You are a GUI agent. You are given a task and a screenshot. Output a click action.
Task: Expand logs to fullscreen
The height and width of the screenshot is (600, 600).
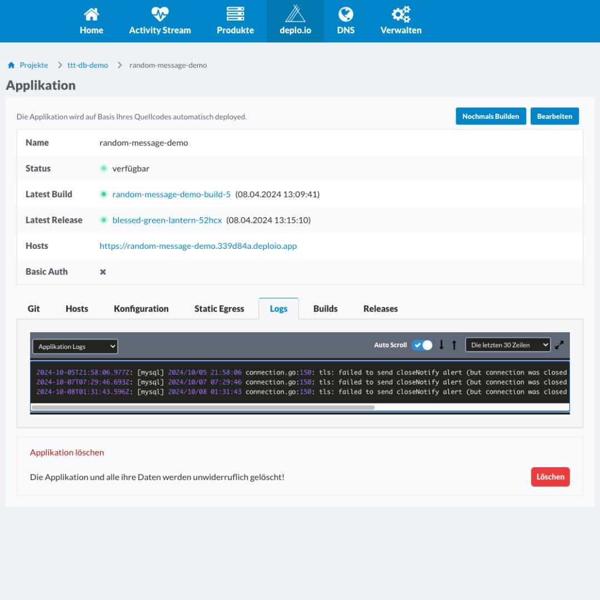[559, 345]
